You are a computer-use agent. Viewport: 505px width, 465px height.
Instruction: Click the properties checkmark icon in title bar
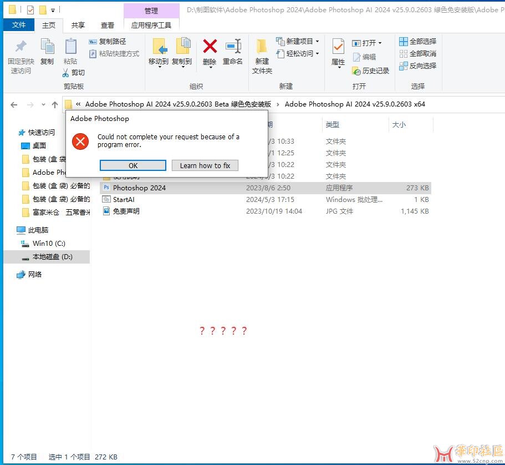coord(30,10)
